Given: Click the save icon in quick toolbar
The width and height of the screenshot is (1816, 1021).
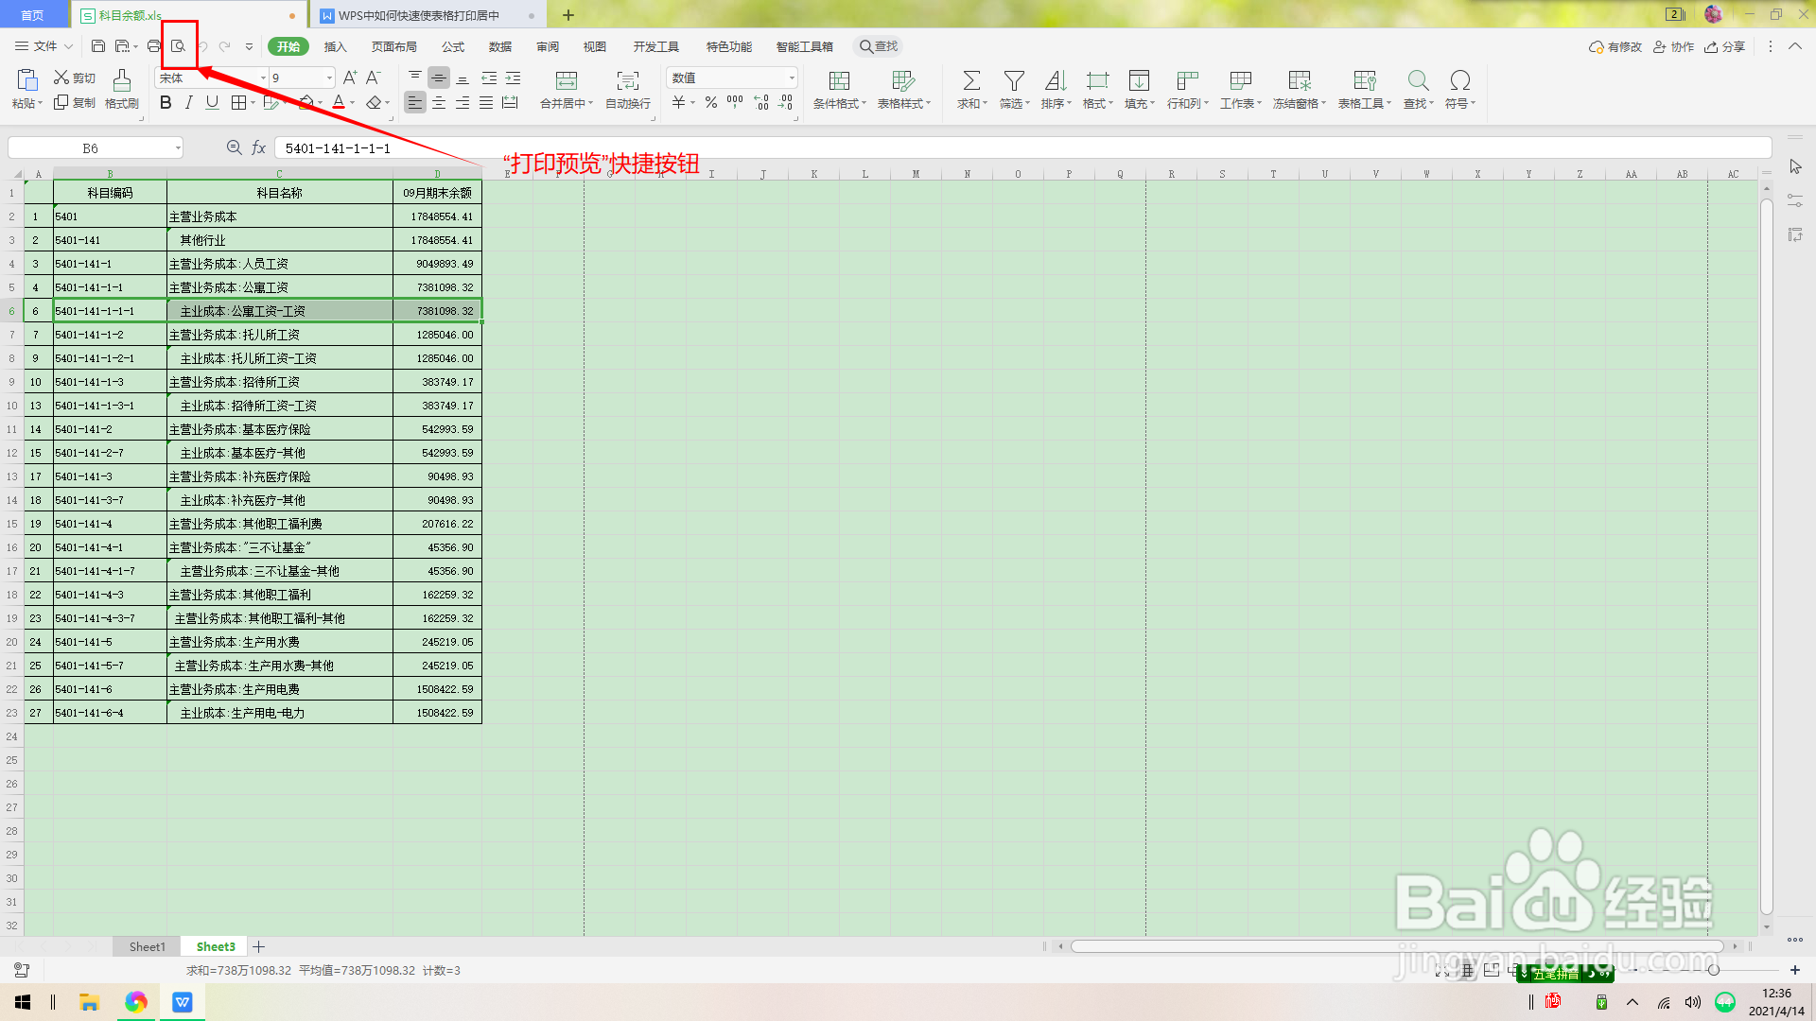Looking at the screenshot, I should tap(97, 46).
